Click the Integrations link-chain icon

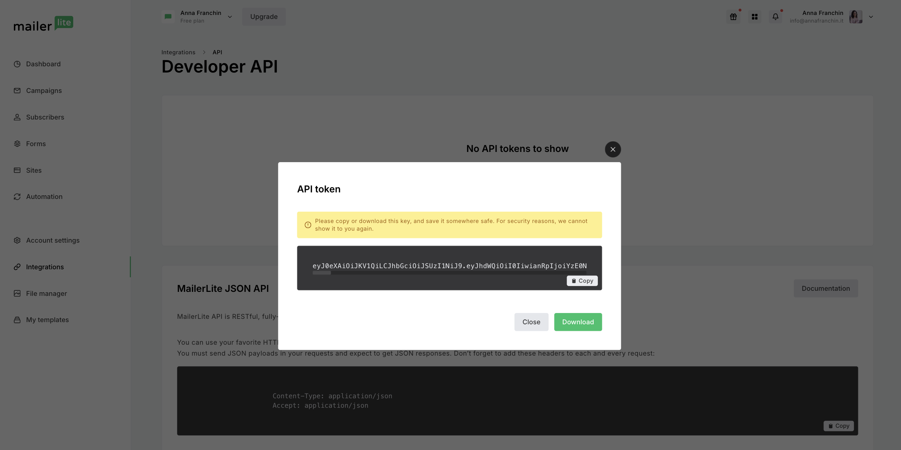17,267
